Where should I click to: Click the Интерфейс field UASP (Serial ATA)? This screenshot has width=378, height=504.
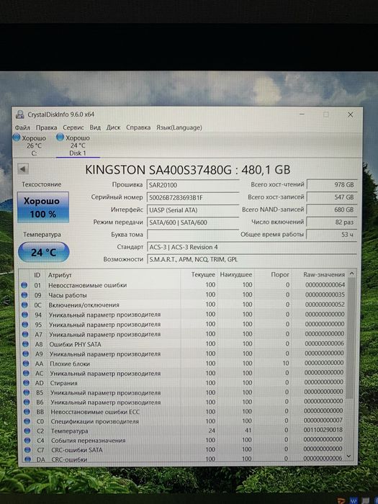(x=193, y=210)
